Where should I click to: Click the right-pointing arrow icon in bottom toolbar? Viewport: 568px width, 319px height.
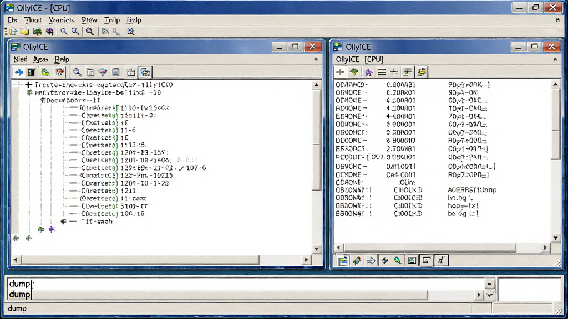click(371, 260)
